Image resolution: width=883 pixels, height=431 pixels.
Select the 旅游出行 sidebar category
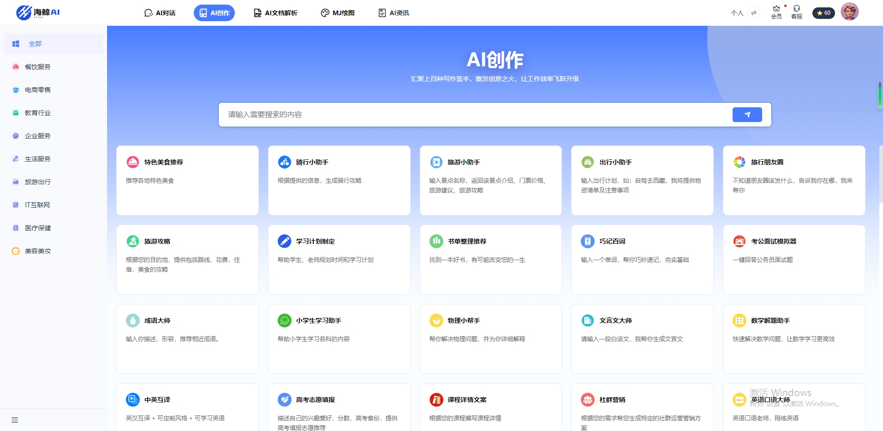(x=54, y=182)
